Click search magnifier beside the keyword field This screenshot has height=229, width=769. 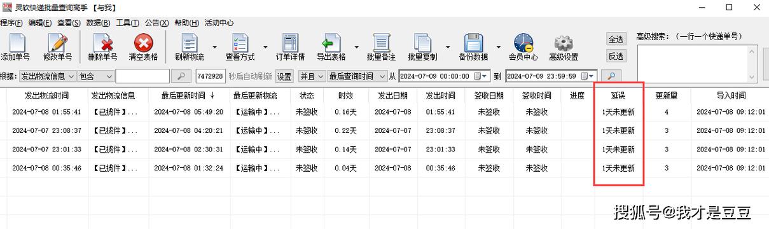181,76
